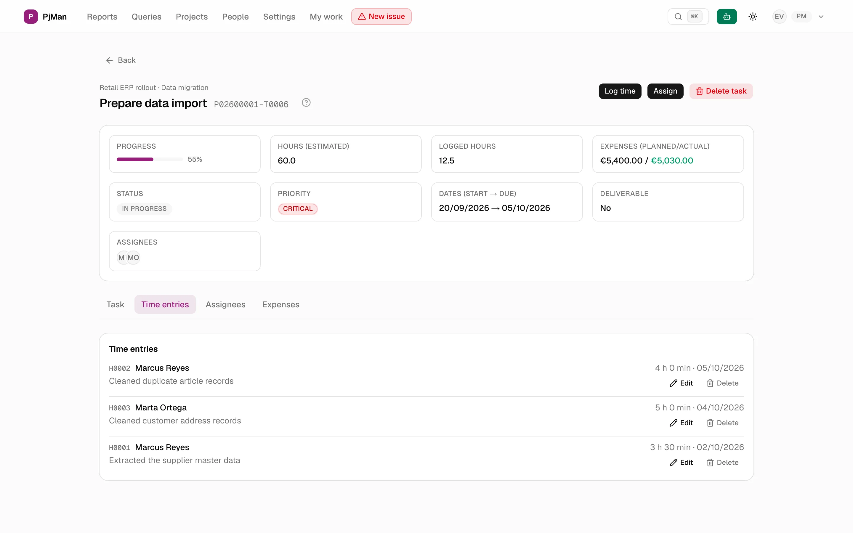Image resolution: width=853 pixels, height=533 pixels.
Task: Click the PM role badge
Action: click(x=801, y=17)
